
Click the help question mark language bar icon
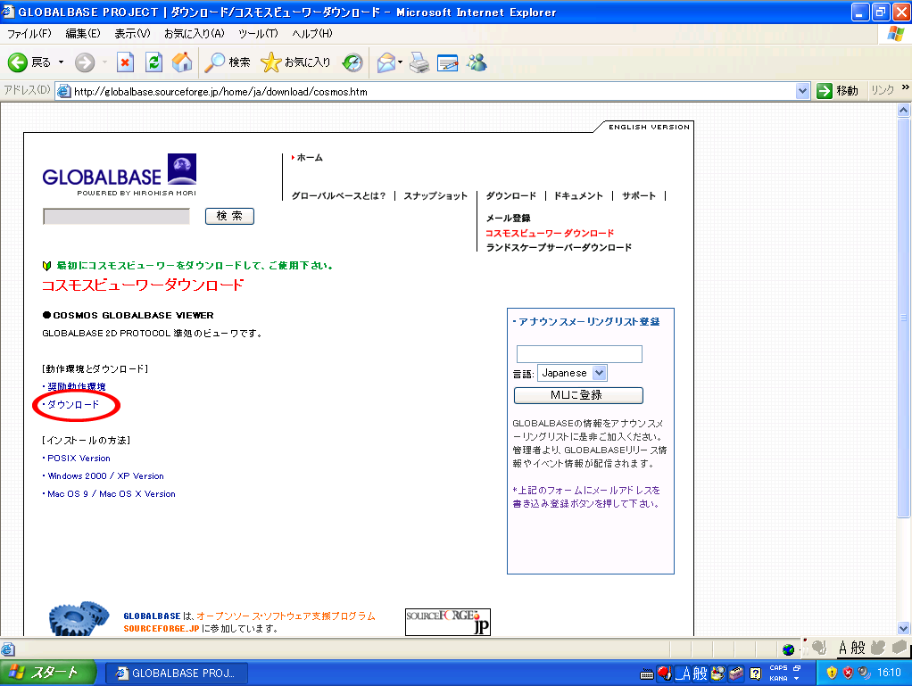point(756,674)
